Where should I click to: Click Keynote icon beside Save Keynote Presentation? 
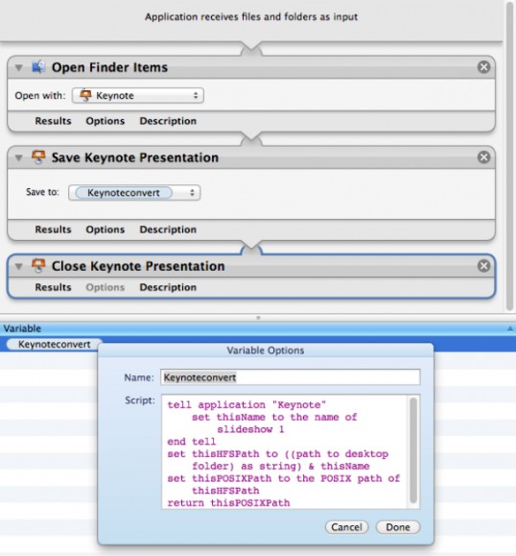point(38,157)
